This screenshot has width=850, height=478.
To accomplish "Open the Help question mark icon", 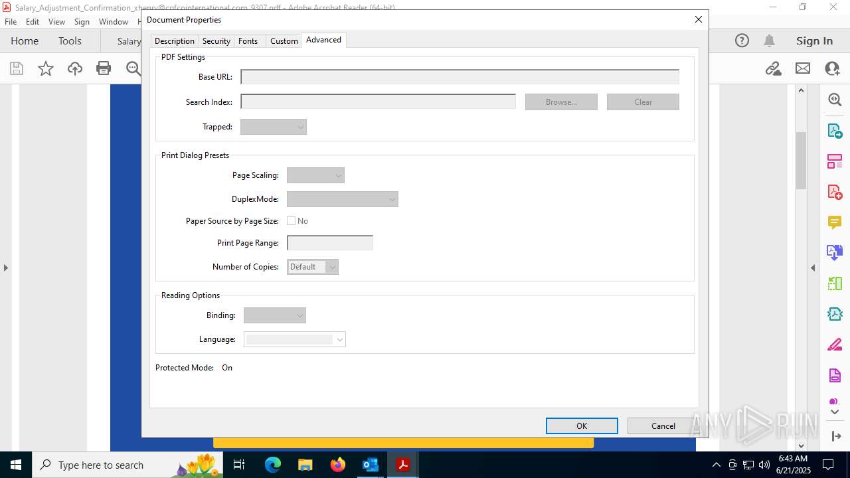I will pos(742,40).
